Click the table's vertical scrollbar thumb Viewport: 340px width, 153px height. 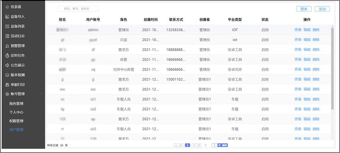(x=332, y=68)
